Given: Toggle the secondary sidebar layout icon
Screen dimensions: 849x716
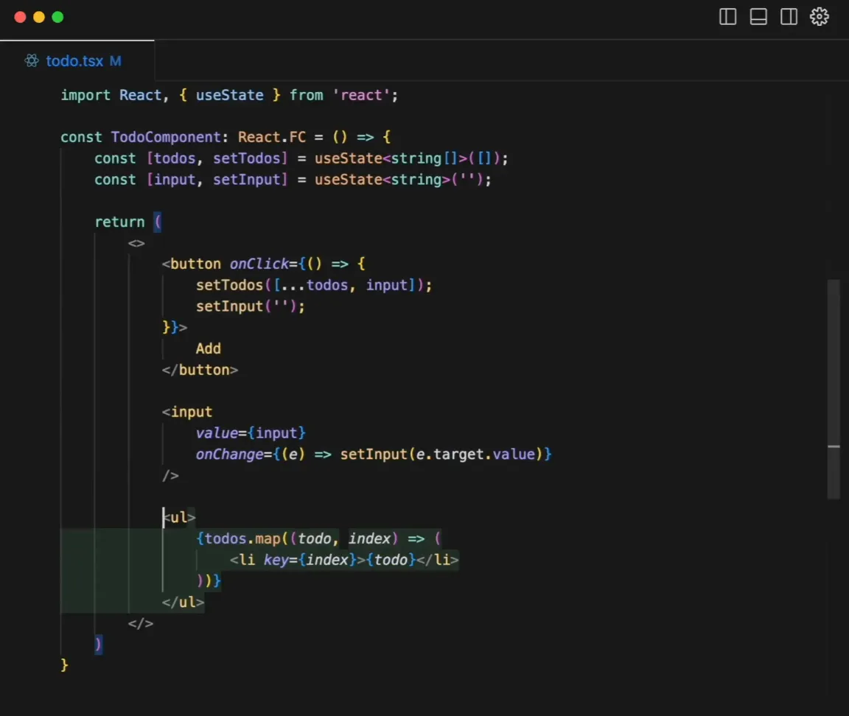Looking at the screenshot, I should point(789,17).
